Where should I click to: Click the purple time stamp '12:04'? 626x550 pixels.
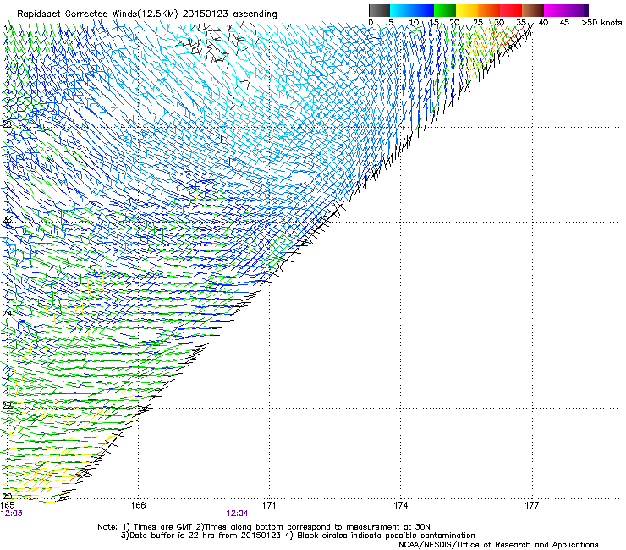tap(237, 514)
